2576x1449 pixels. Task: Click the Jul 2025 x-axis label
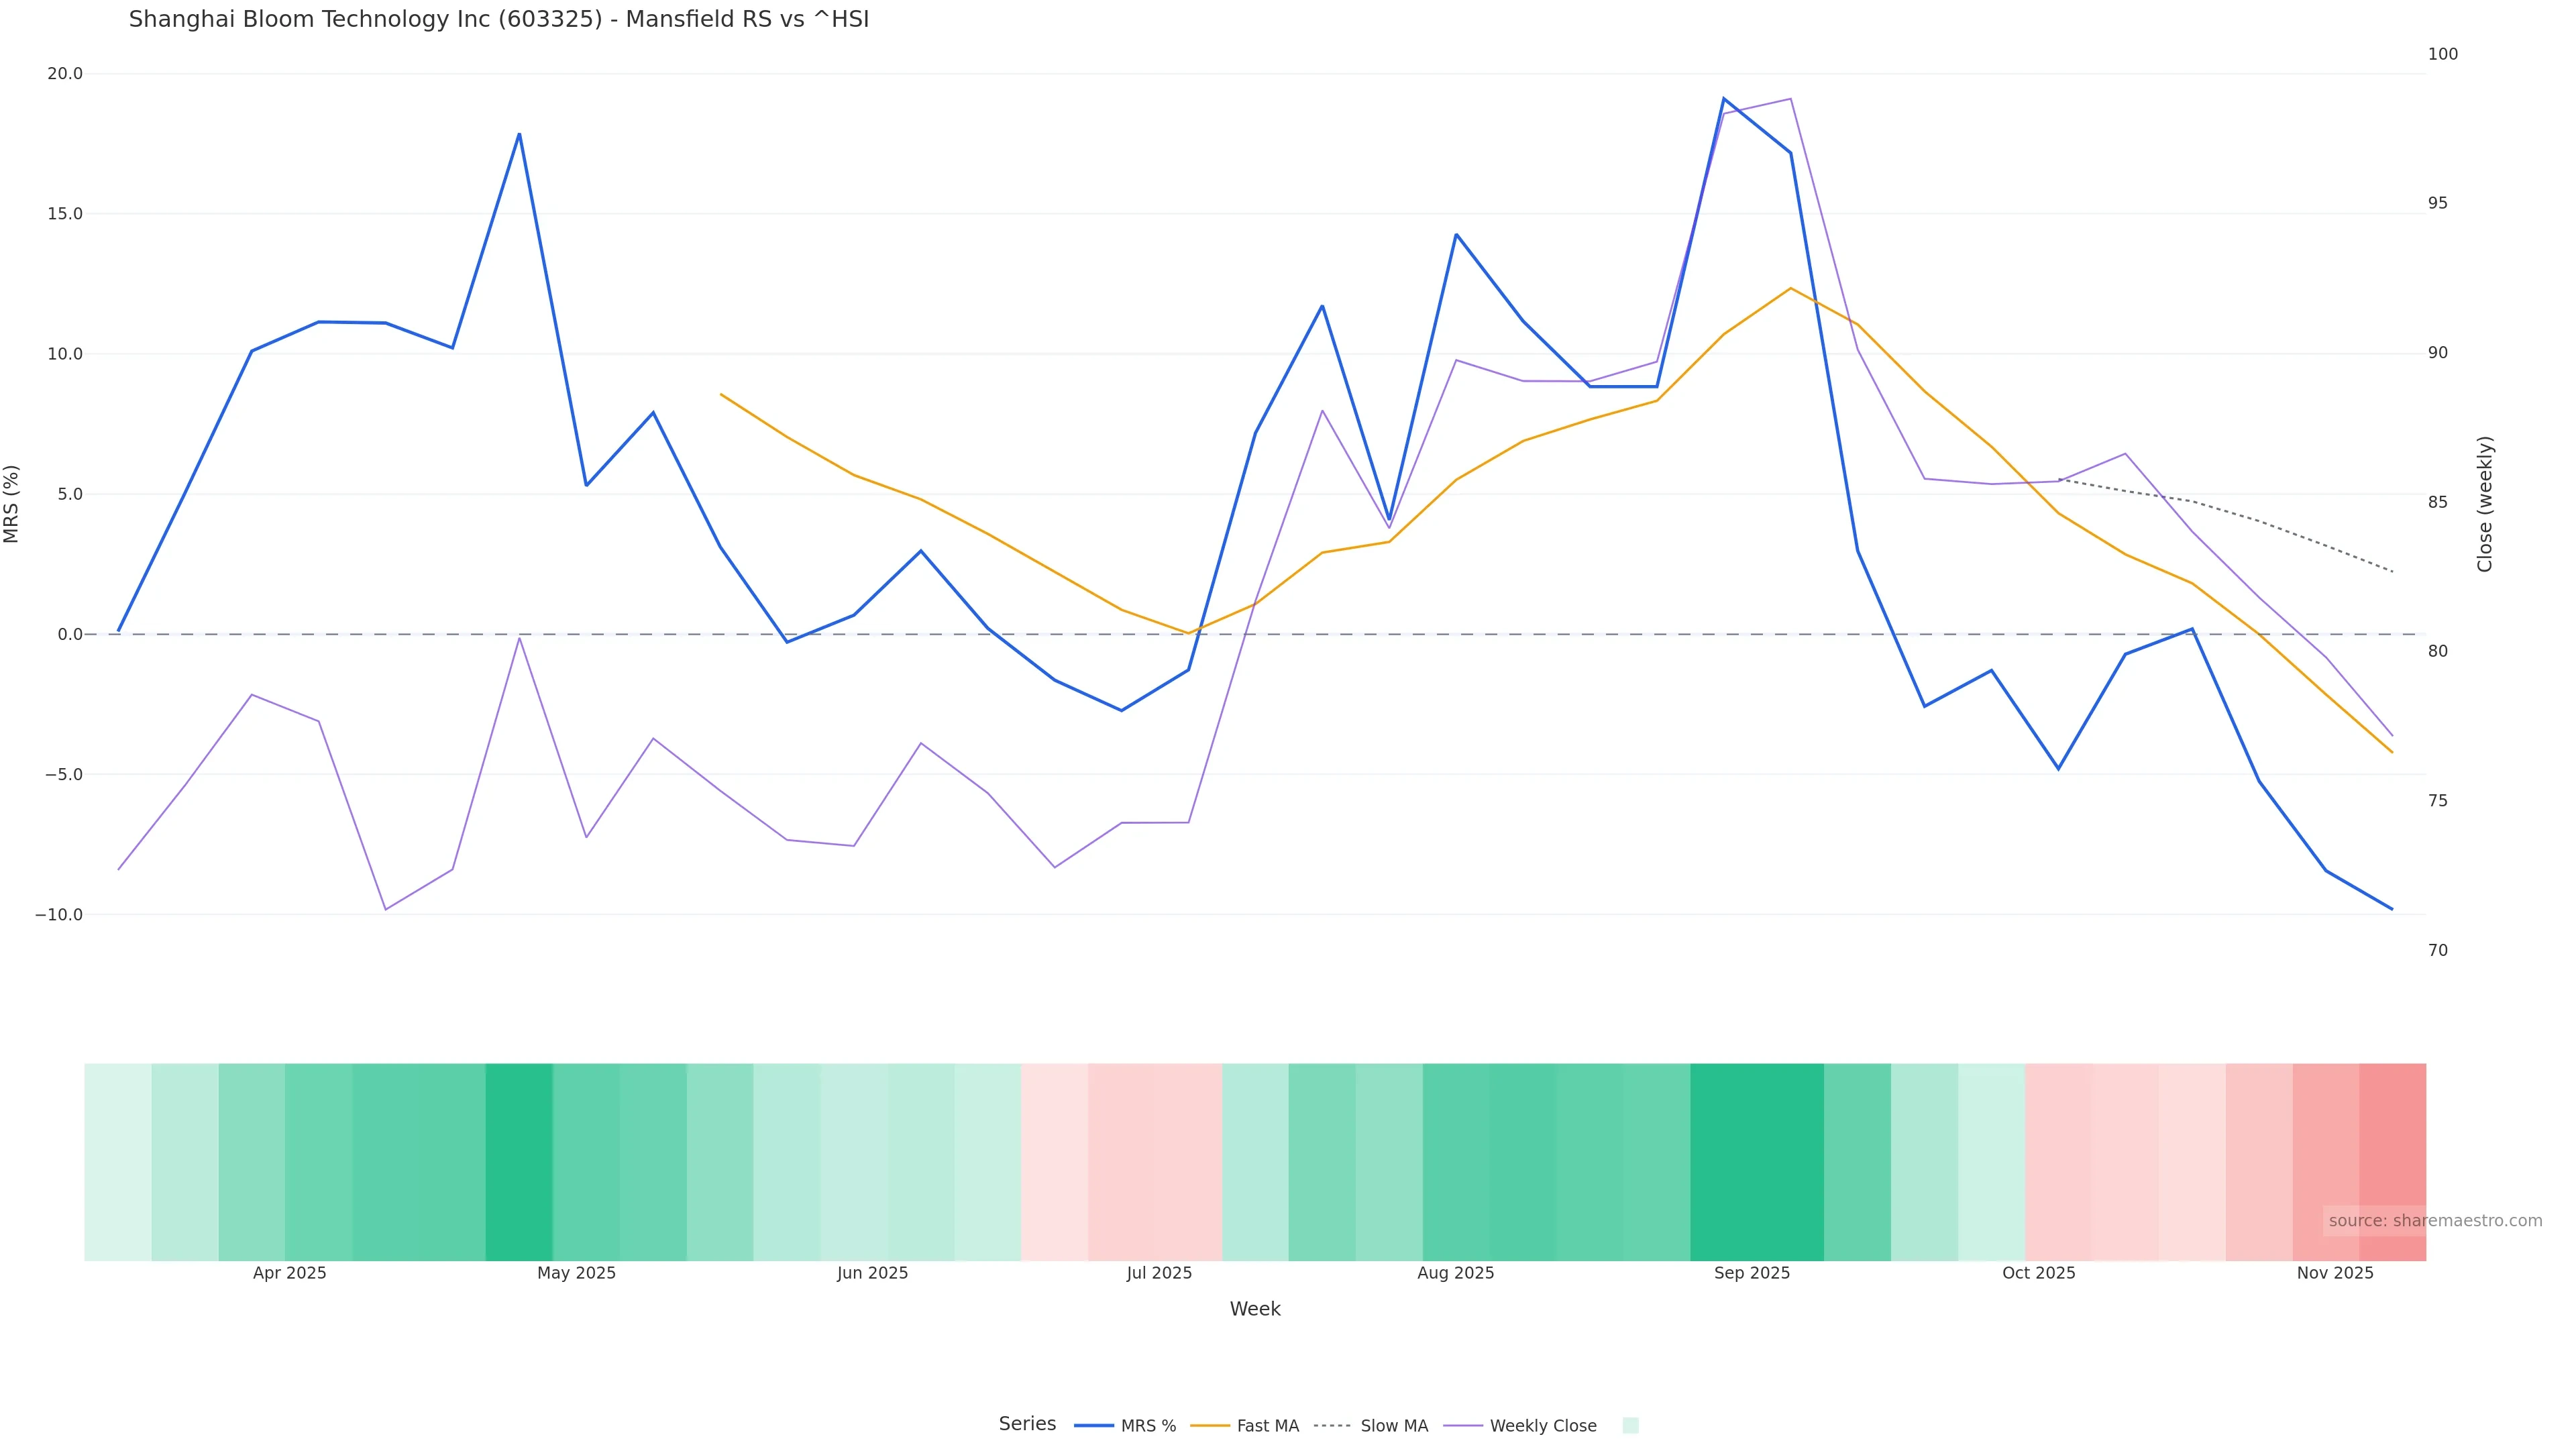(x=1159, y=1273)
